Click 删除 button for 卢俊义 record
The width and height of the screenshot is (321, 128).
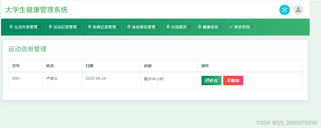point(233,81)
